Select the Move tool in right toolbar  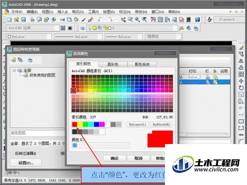point(241,81)
